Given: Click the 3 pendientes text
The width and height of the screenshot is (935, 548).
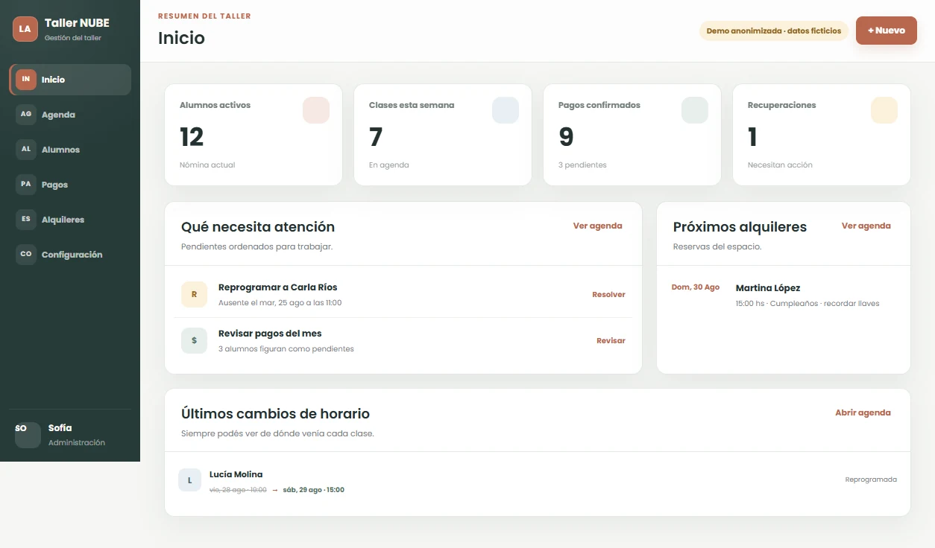Looking at the screenshot, I should 582,165.
